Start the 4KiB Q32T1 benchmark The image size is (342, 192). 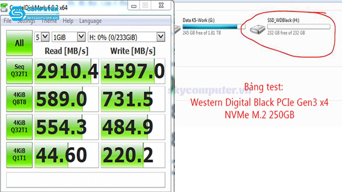[x=19, y=126]
